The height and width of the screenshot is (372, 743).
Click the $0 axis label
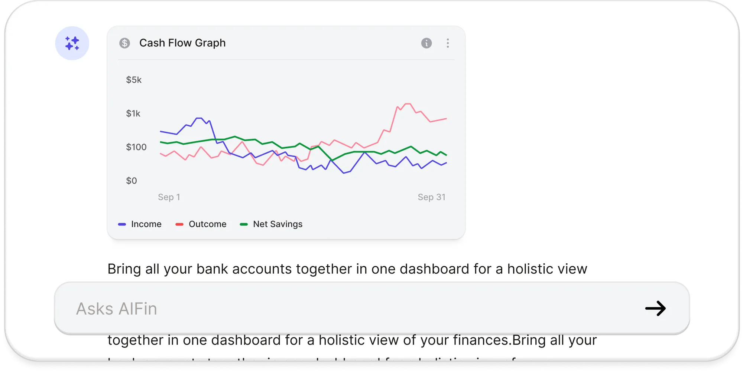coord(132,181)
